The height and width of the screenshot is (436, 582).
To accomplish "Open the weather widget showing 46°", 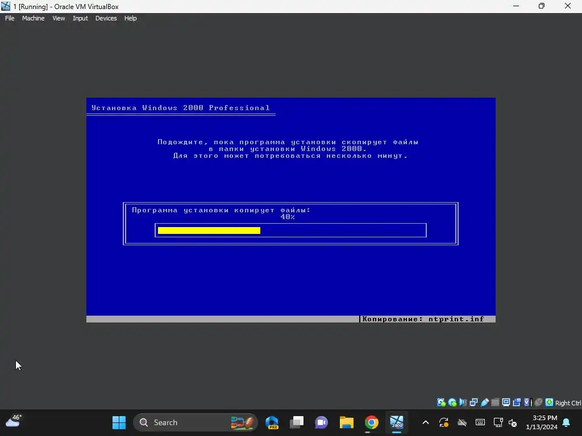I will point(14,421).
